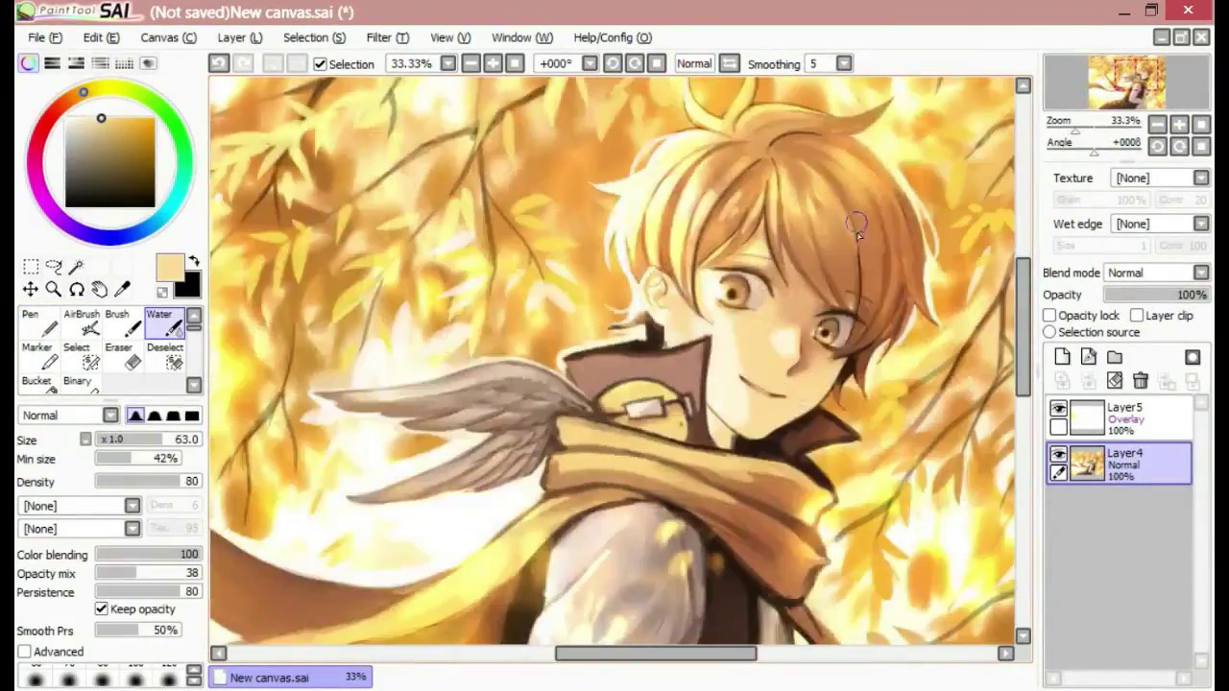Click the Normal view button in toolbar
Viewport: 1229px width, 691px height.
click(x=694, y=63)
